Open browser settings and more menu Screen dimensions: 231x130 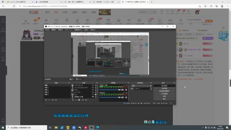coord(228,6)
